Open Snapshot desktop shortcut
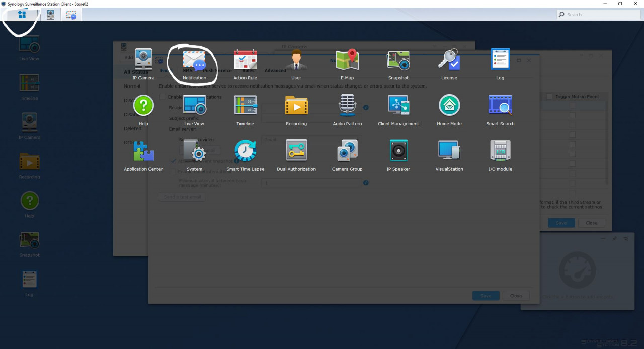Screen dimensions: 644x349 [x=29, y=244]
